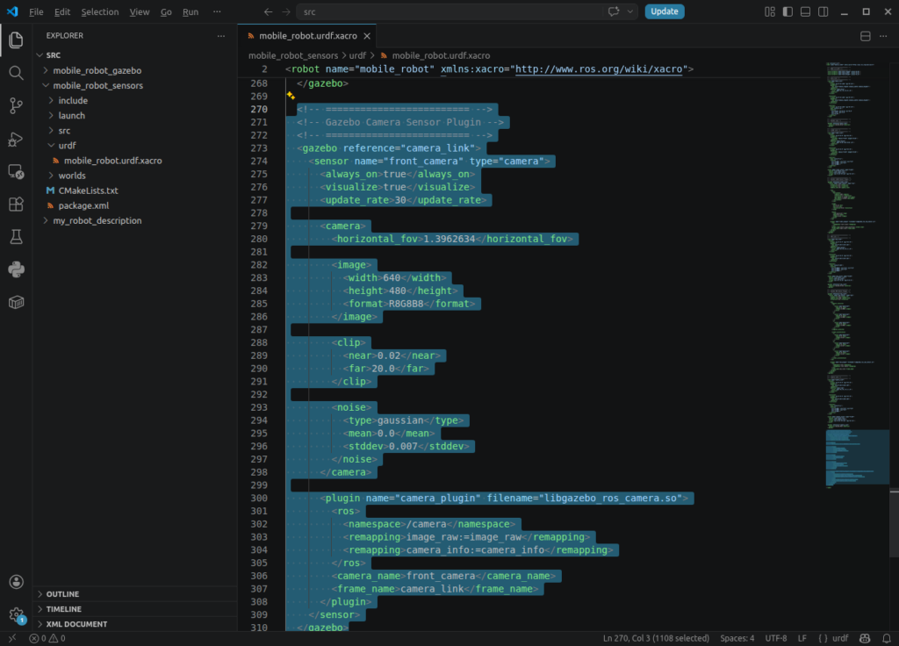Open the Testing flask view
This screenshot has width=899, height=646.
tap(16, 237)
